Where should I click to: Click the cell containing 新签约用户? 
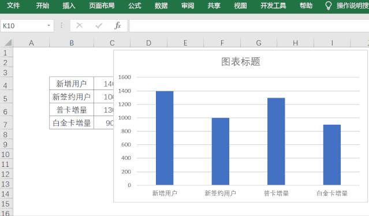coord(72,96)
